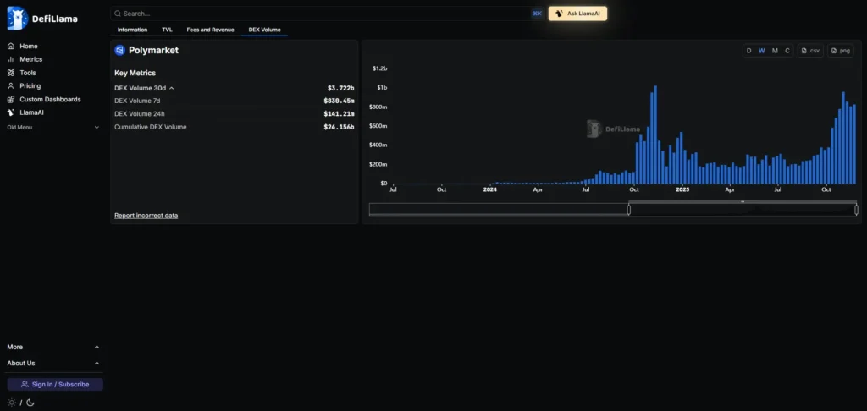Image resolution: width=867 pixels, height=411 pixels.
Task: Open Metrics using the bar chart icon
Action: [x=11, y=59]
